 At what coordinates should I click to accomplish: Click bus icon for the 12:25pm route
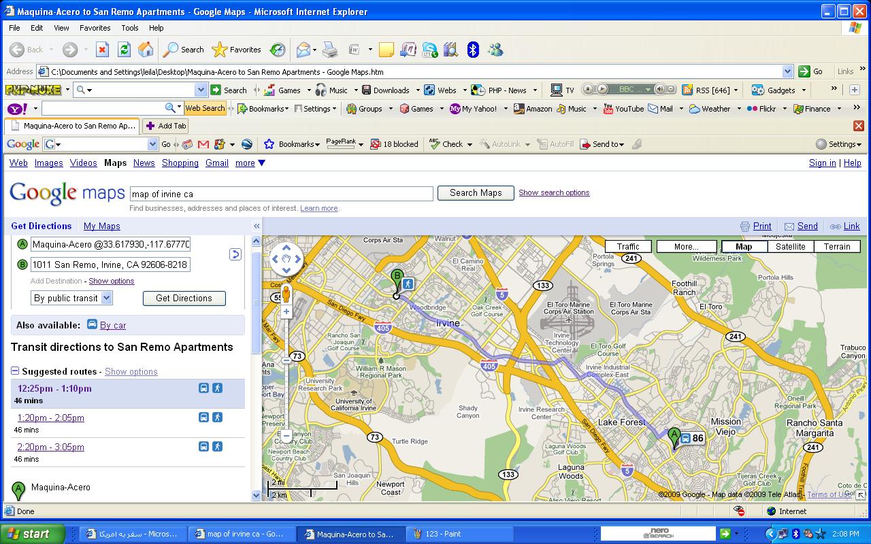tap(203, 388)
